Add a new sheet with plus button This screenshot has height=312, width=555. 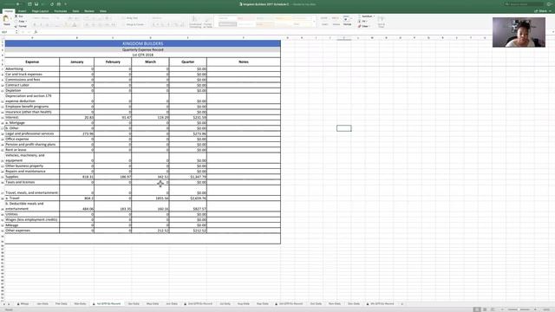pyautogui.click(x=402, y=304)
